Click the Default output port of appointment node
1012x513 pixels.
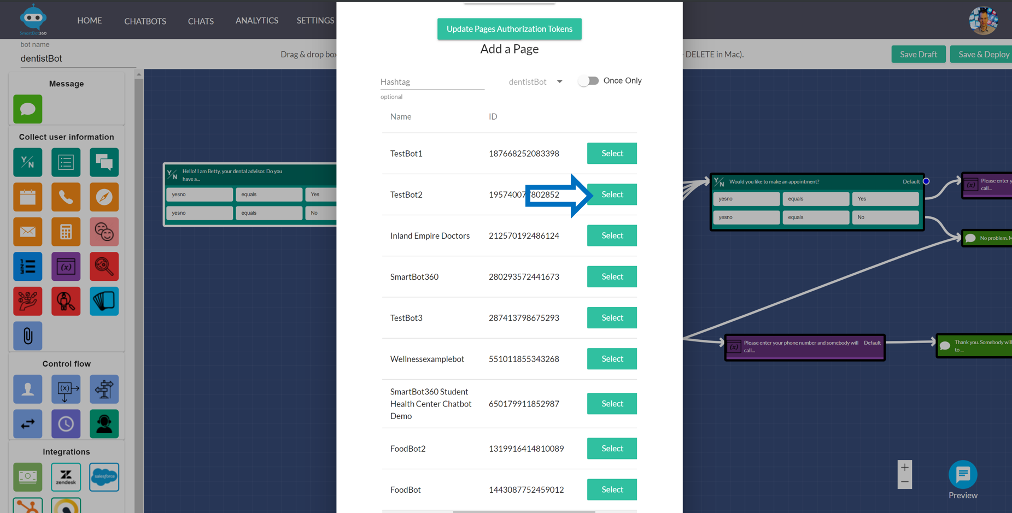[x=926, y=181]
